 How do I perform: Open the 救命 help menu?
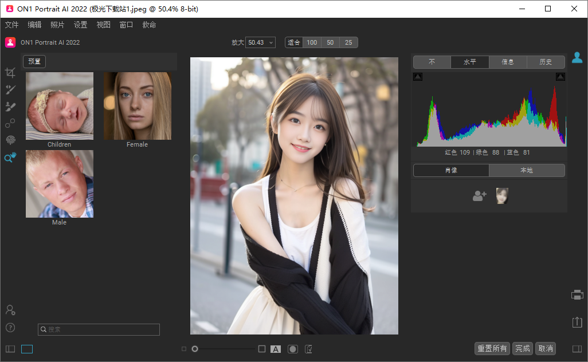(149, 25)
